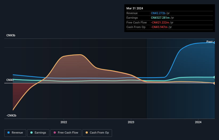219x140 pixels.
Task: Select Revenue value CN¥2.272b in tooltip
Action: click(x=158, y=13)
